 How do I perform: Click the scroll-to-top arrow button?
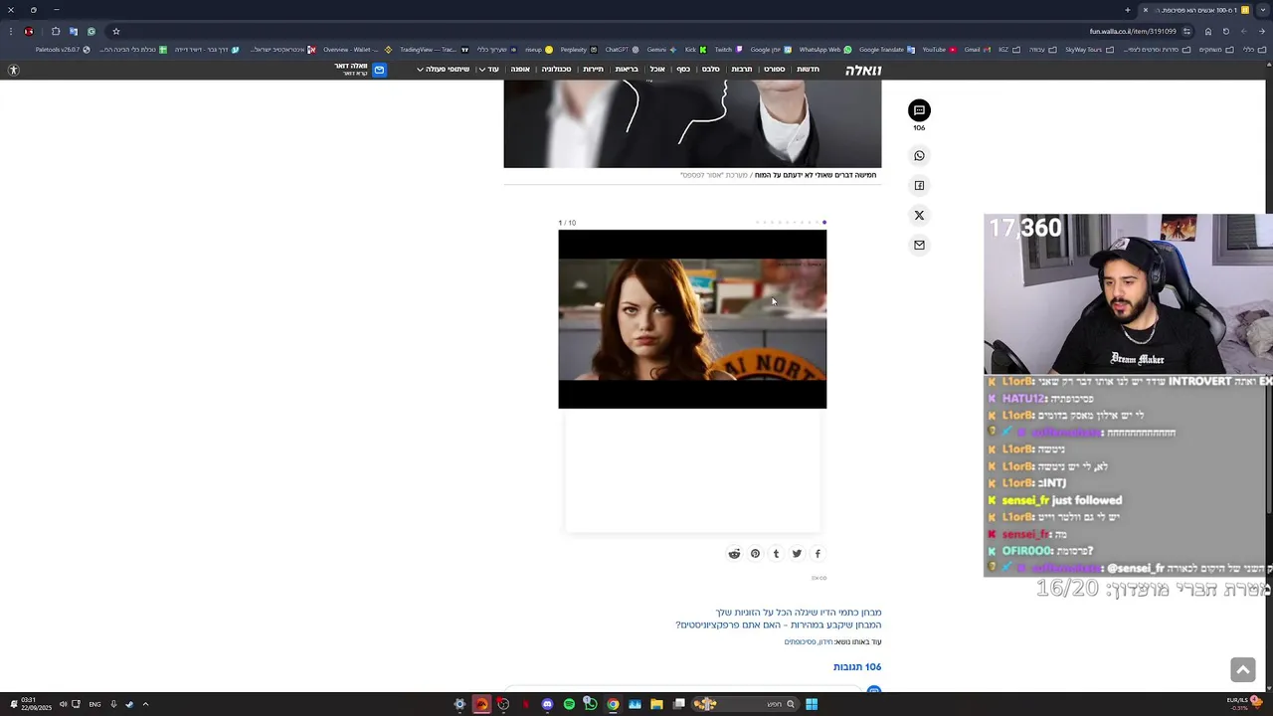coord(1242,670)
